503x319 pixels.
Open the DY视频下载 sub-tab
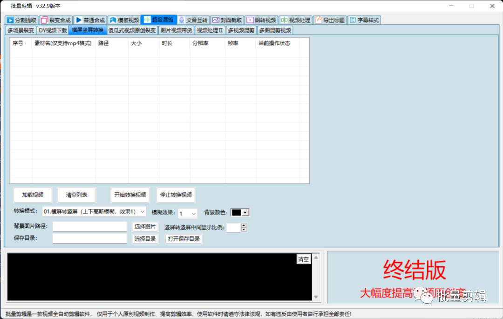[53, 30]
